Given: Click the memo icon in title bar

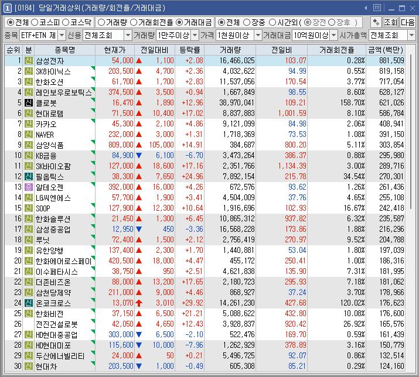Looking at the screenshot, I should tap(377, 8).
